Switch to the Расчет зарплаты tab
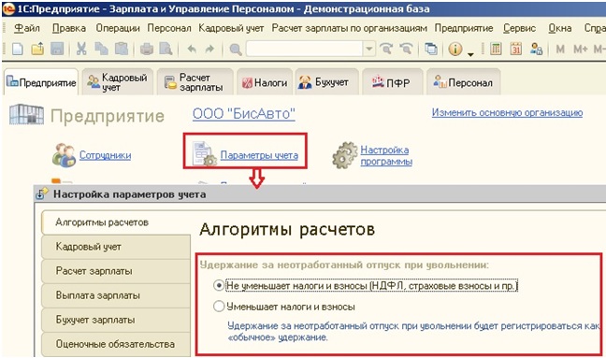Image resolution: width=606 pixels, height=358 pixels. click(195, 82)
